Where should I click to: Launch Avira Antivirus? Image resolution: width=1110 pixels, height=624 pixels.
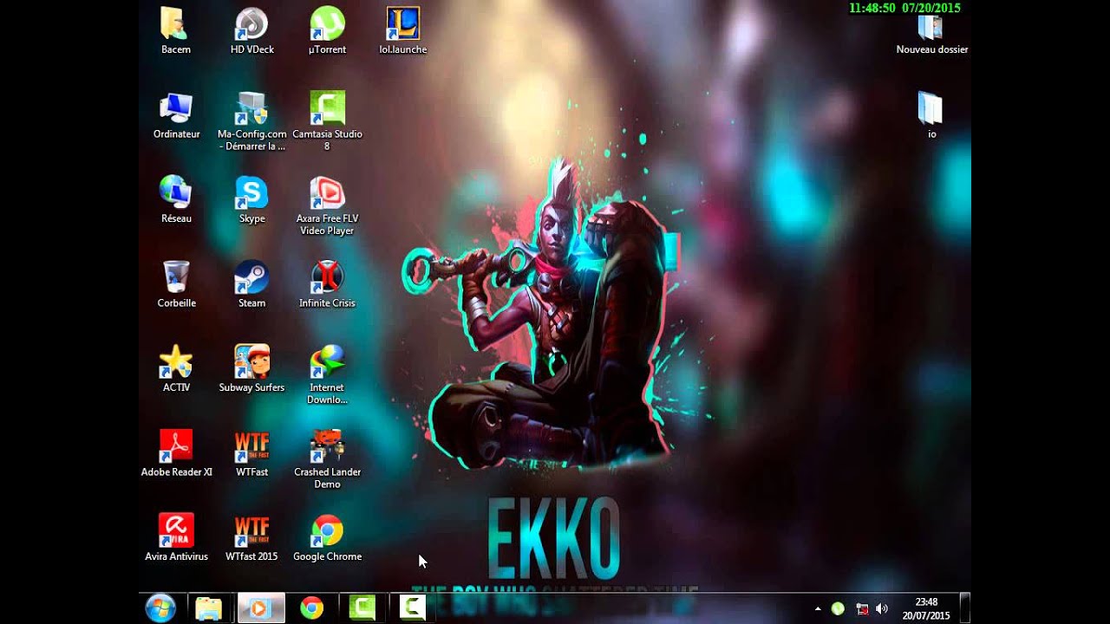176,538
